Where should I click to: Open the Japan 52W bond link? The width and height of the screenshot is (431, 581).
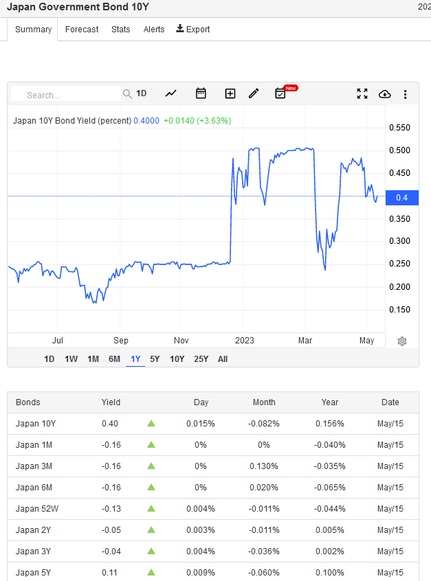(37, 509)
